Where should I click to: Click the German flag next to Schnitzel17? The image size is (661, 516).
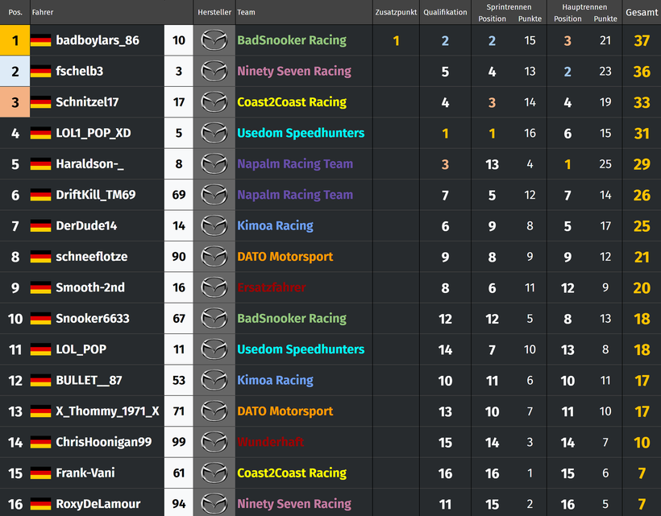coord(41,102)
